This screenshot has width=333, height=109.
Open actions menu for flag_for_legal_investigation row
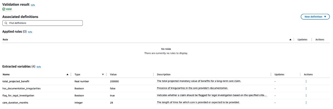tap(306, 95)
